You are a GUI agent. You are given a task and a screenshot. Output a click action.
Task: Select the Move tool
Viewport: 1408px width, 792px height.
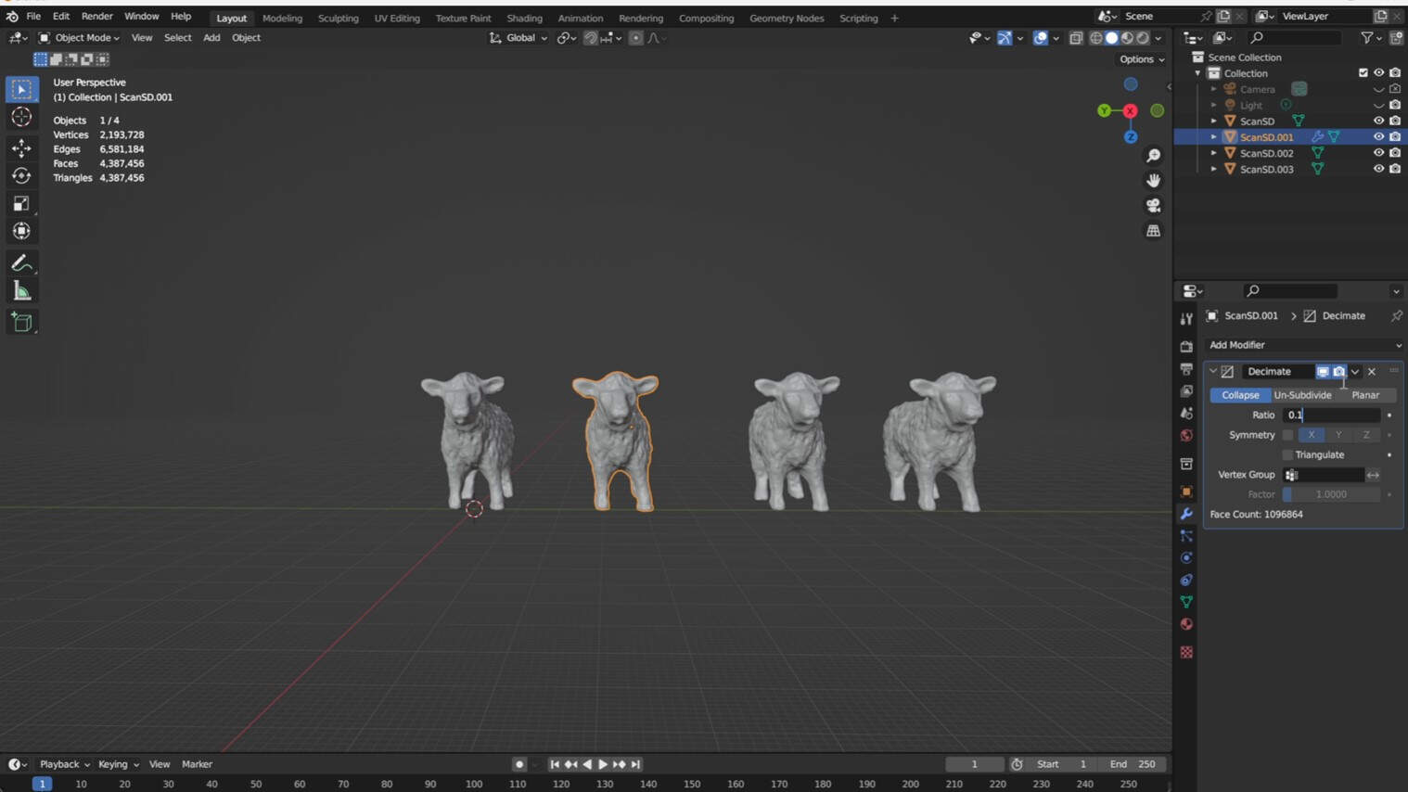pos(21,147)
